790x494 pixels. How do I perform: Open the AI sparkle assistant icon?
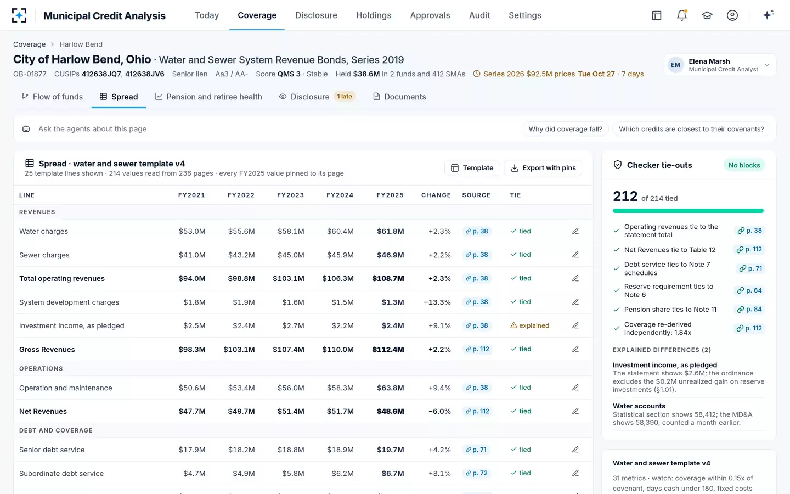pyautogui.click(x=768, y=15)
